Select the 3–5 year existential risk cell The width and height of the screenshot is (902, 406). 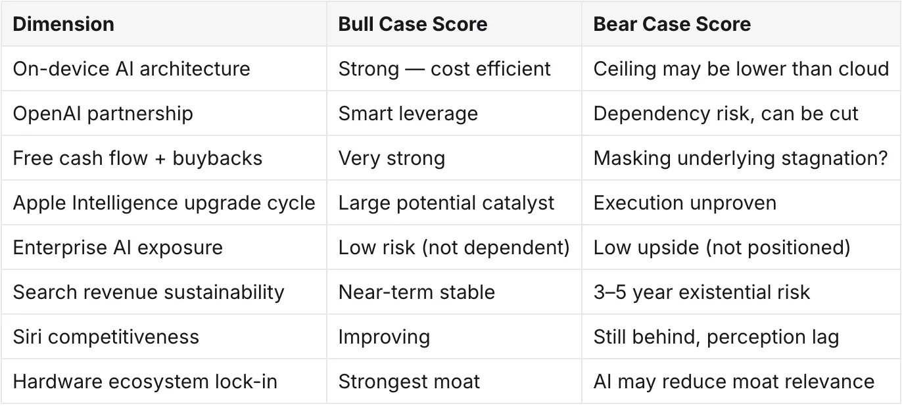coord(741,292)
